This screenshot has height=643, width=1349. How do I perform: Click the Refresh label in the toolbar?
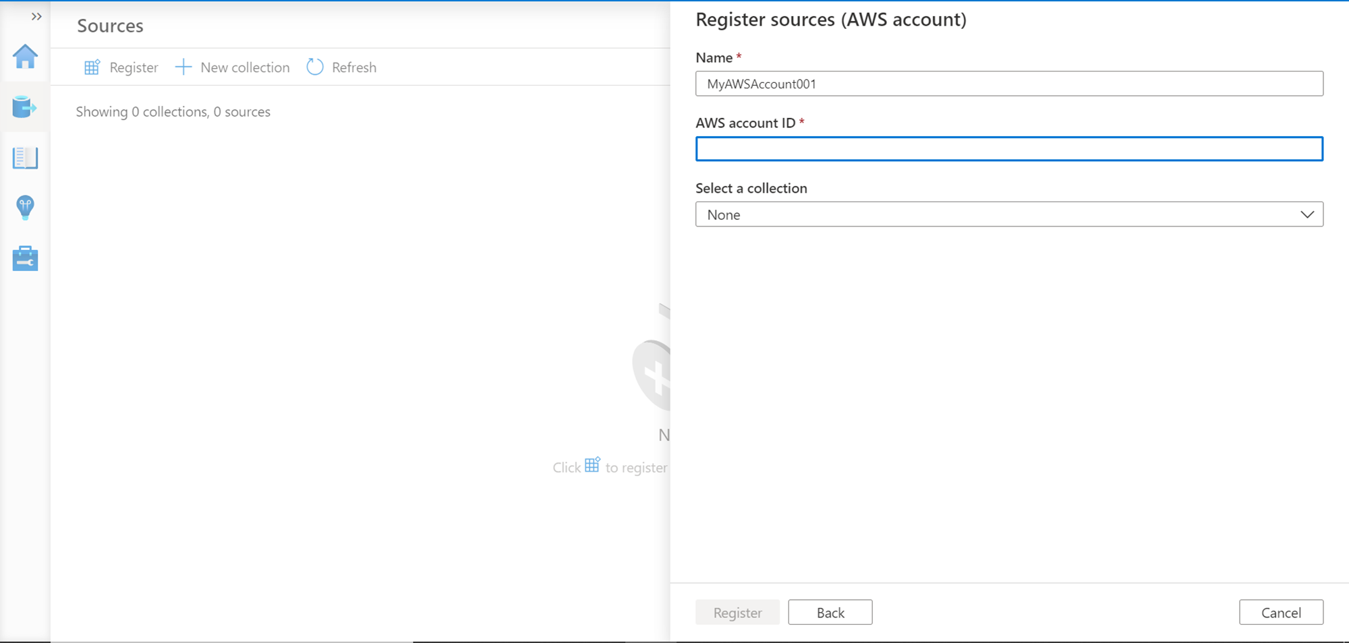[x=354, y=67]
